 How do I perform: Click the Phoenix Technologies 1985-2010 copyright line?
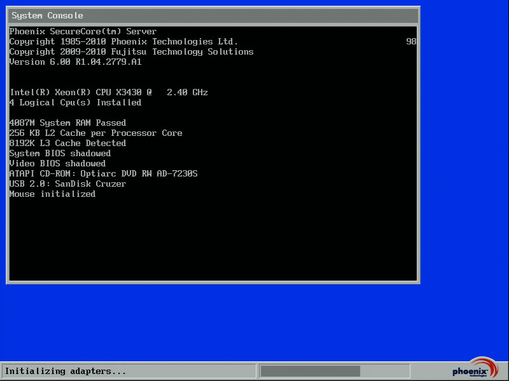pos(123,41)
